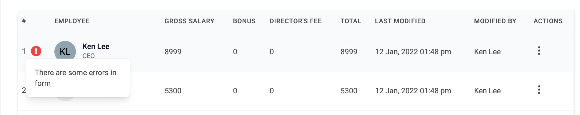Image resolution: width=580 pixels, height=115 pixels.
Task: Click the row two last modified date
Action: click(413, 91)
